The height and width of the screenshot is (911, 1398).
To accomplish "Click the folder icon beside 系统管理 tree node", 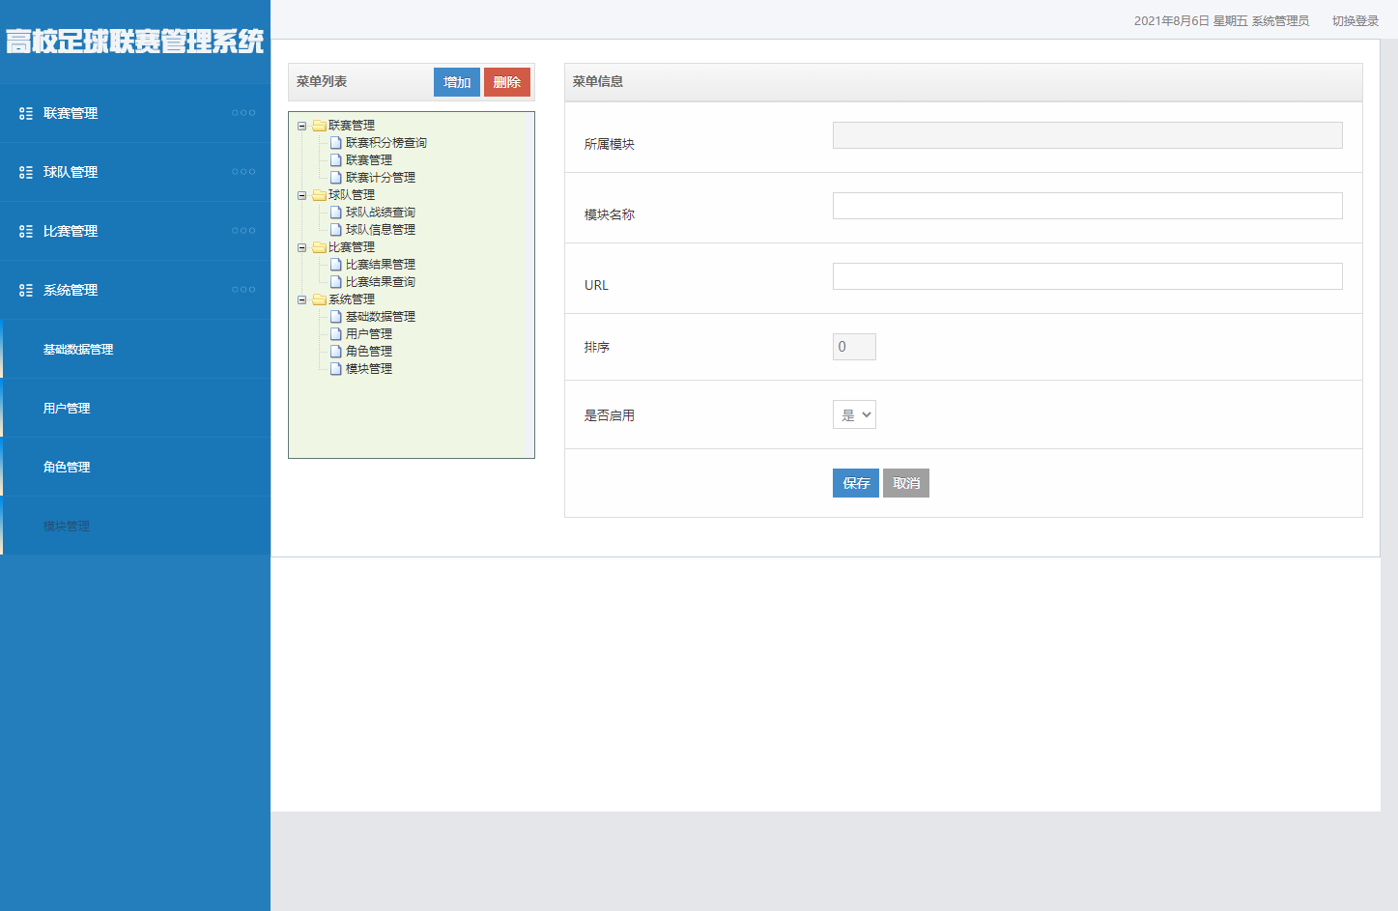I will 319,299.
